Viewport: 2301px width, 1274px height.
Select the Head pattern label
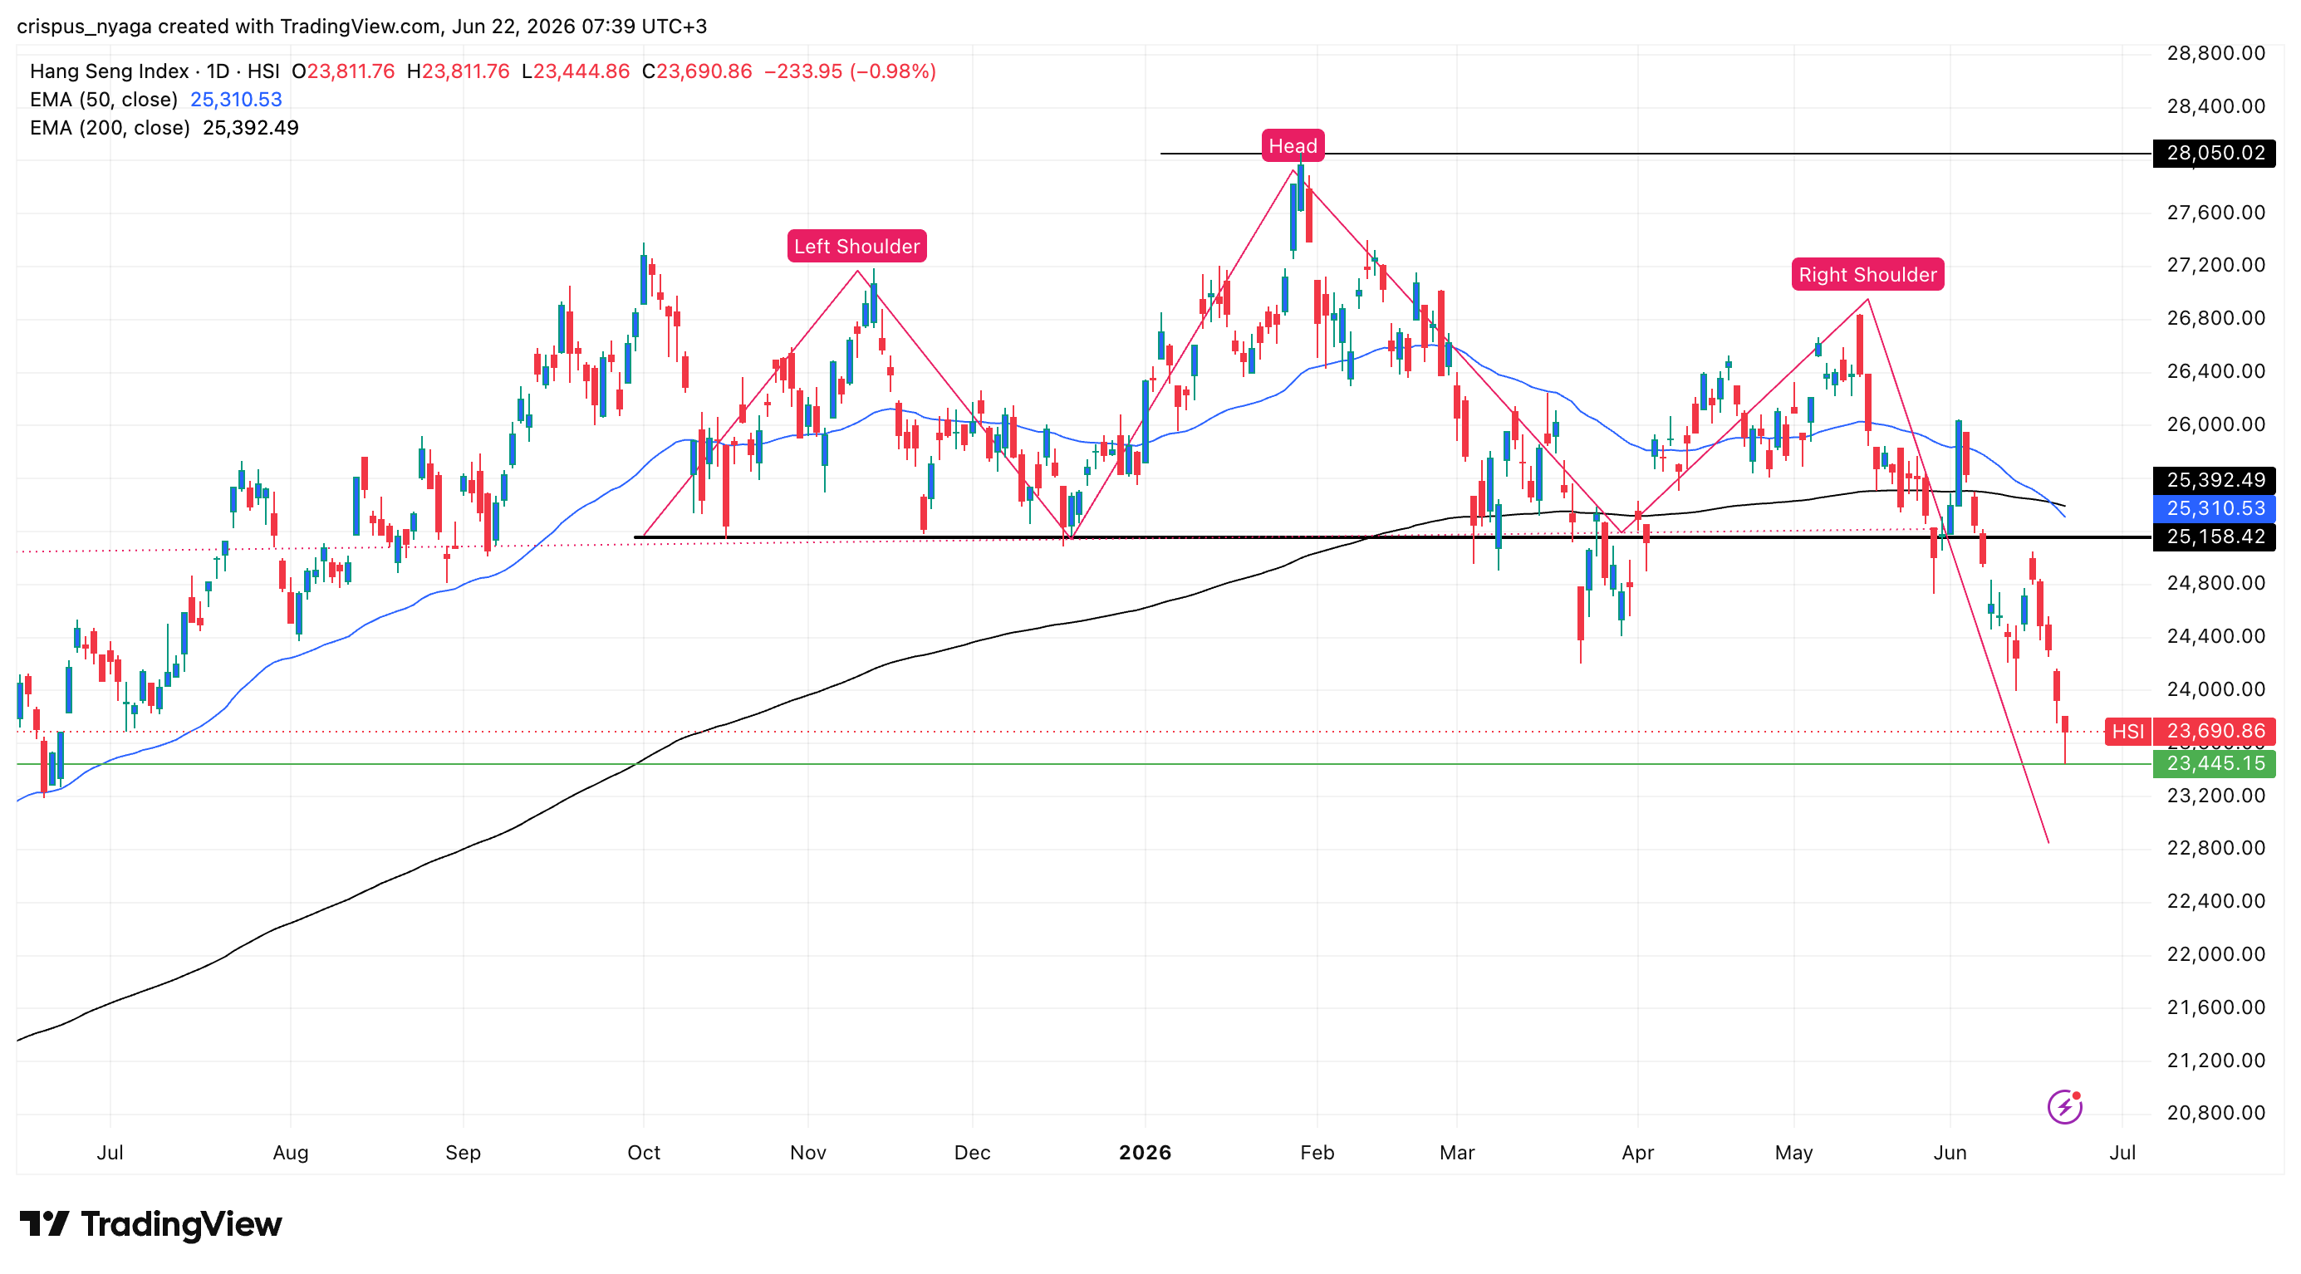pos(1293,145)
